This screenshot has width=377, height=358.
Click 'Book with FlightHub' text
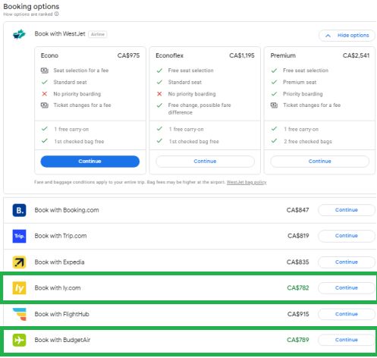tap(62, 314)
